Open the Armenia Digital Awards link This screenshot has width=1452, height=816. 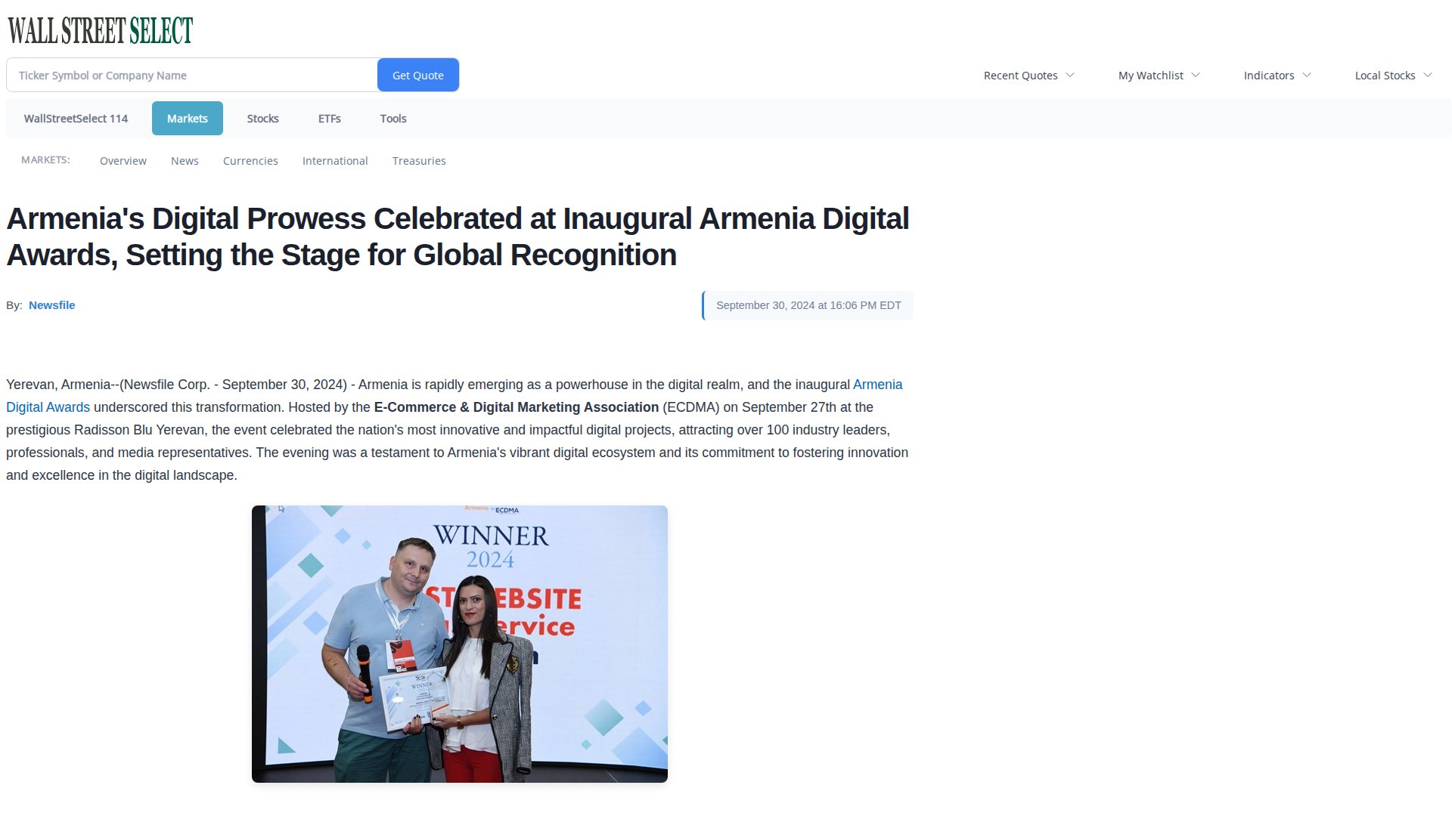(877, 384)
